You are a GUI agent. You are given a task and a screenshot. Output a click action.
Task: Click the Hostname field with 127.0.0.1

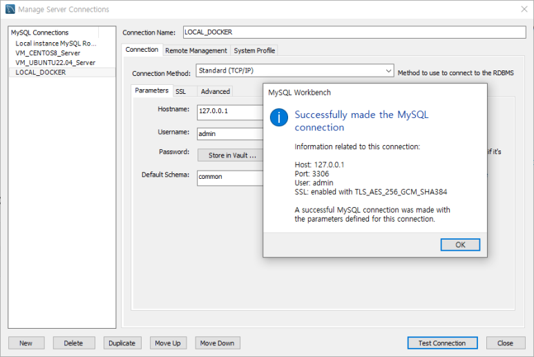point(230,112)
